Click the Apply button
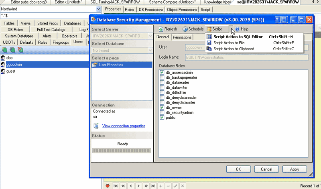 (x=295, y=169)
